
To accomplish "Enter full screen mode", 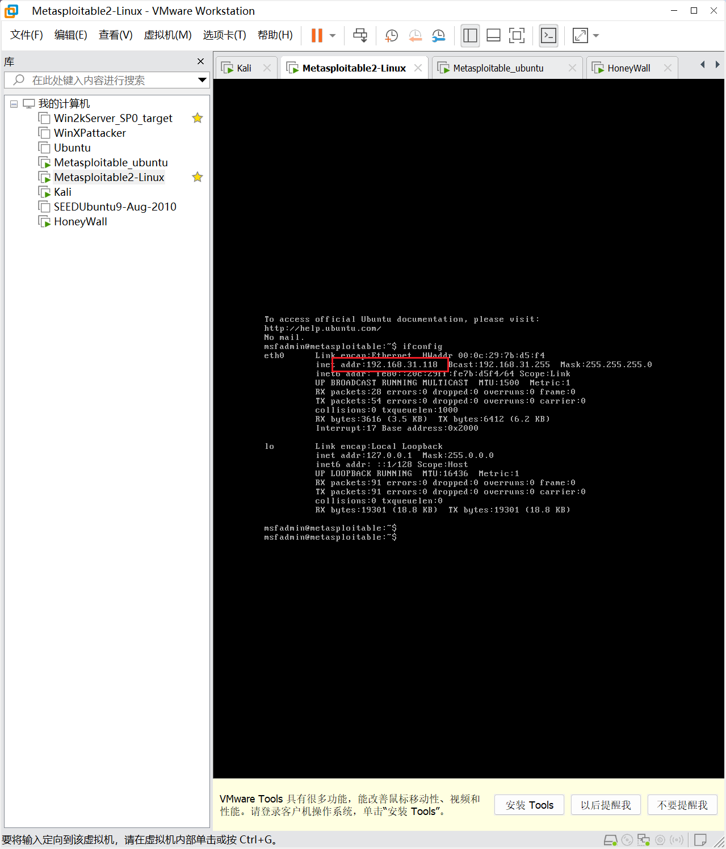I will tap(517, 35).
